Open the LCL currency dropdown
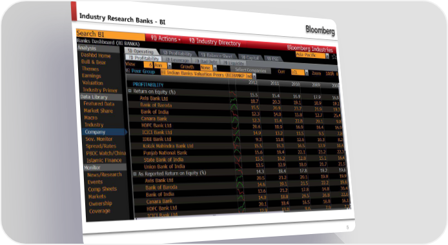This screenshot has height=245, width=448. point(306,72)
